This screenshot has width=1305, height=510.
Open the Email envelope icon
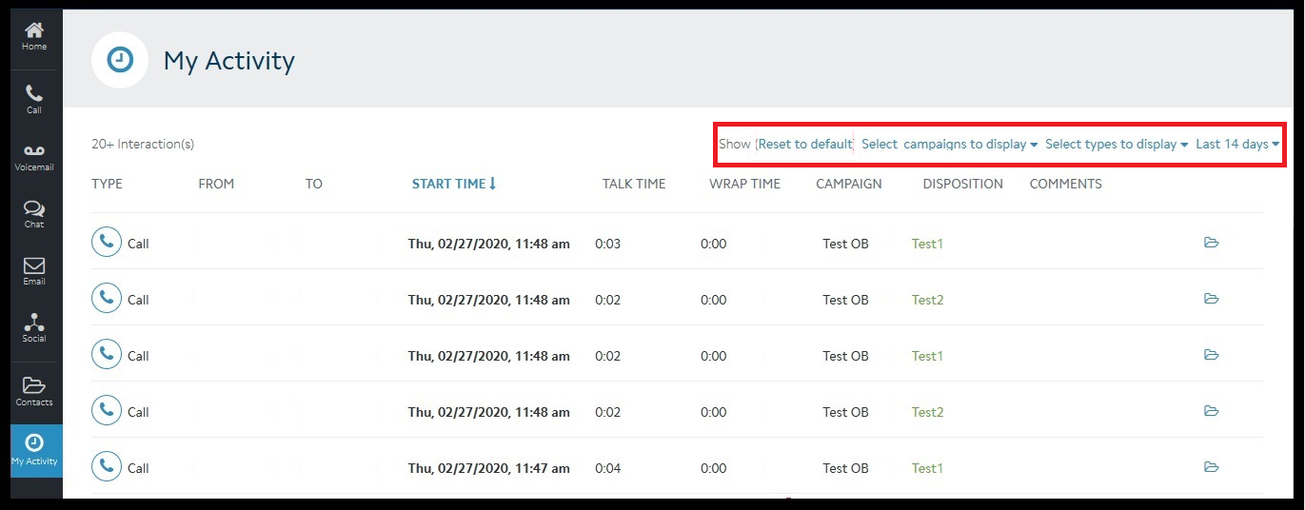pyautogui.click(x=34, y=271)
